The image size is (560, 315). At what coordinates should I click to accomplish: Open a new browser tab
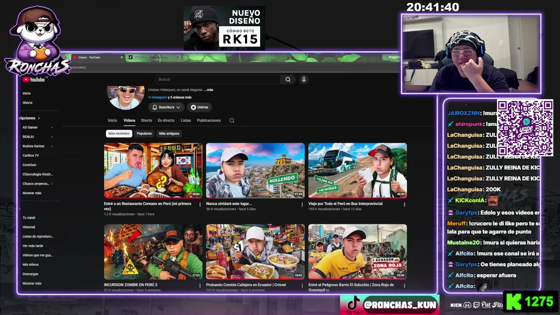[x=185, y=57]
